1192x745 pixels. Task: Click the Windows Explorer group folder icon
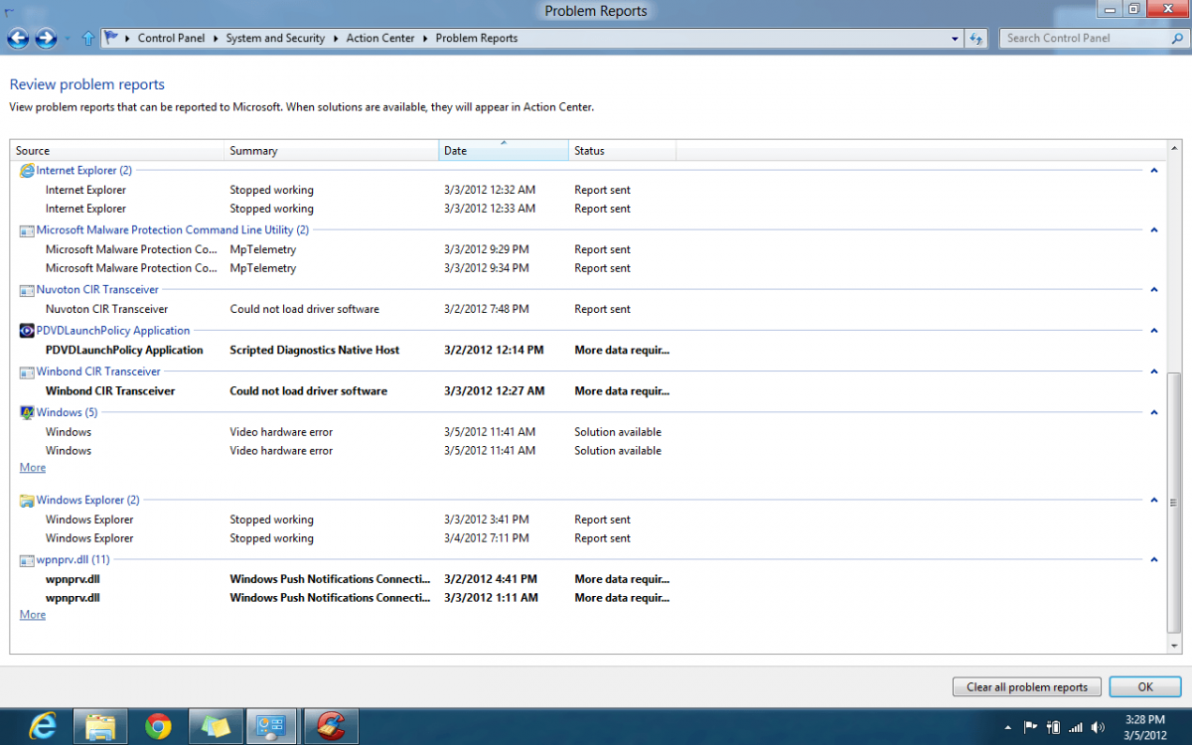(x=27, y=501)
